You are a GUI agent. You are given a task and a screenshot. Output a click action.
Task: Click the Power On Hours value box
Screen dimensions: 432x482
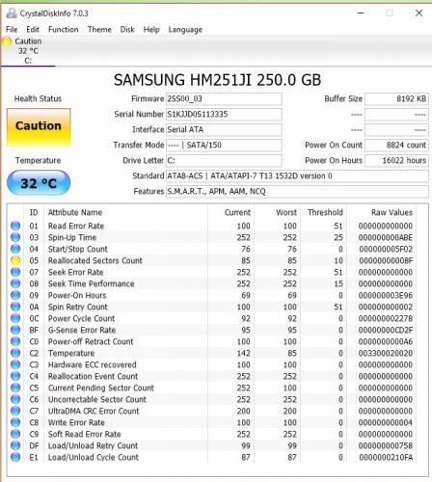pyautogui.click(x=396, y=160)
